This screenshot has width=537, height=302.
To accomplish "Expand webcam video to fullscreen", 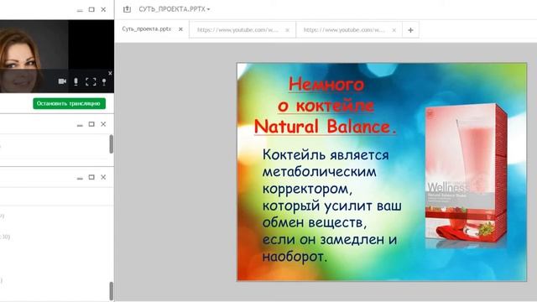I will (91, 81).
